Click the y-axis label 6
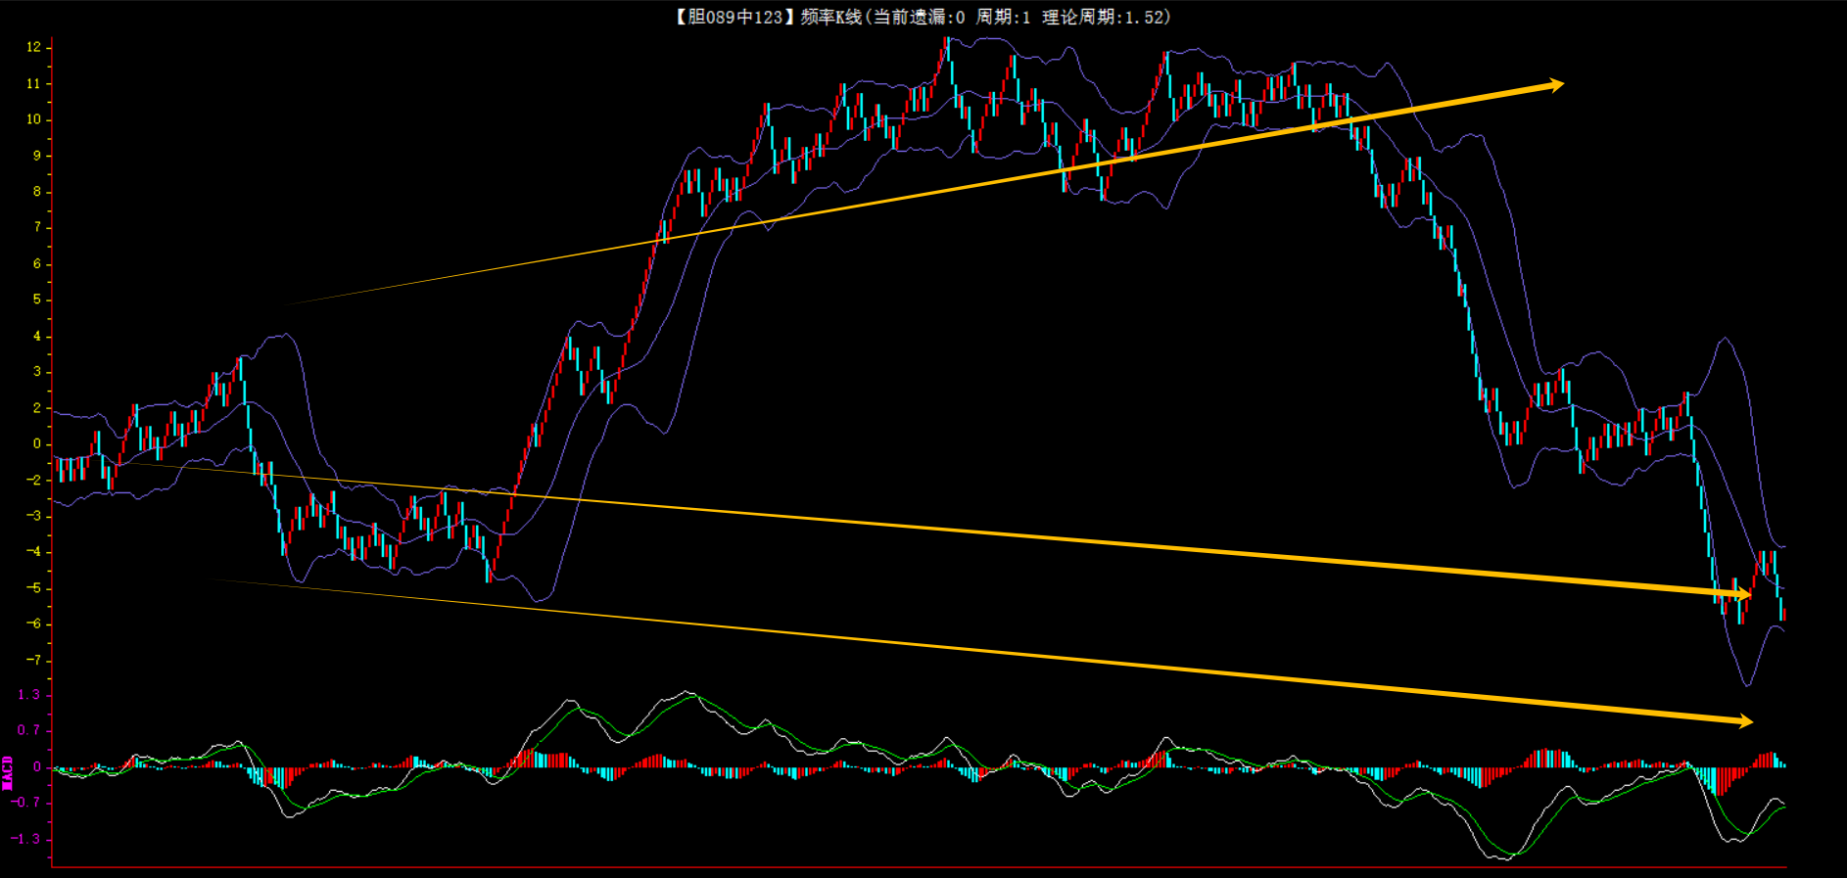Screen dimensions: 1847x878 pos(37,263)
